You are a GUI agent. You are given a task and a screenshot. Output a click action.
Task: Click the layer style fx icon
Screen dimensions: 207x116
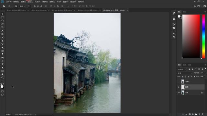click(186, 114)
